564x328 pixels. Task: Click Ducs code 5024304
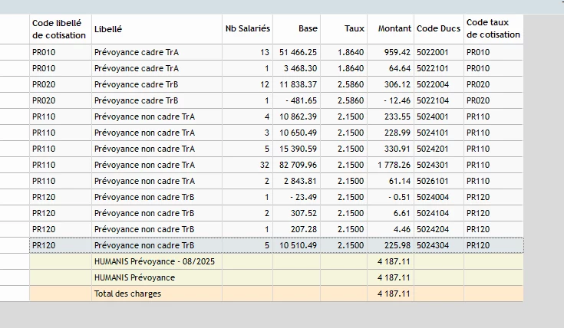(x=433, y=246)
